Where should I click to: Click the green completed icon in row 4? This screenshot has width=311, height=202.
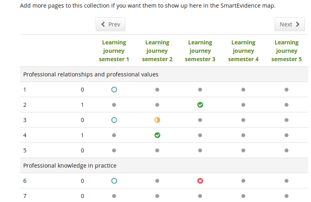click(157, 135)
